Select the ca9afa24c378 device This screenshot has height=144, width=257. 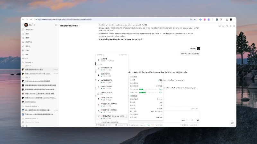[112, 81]
